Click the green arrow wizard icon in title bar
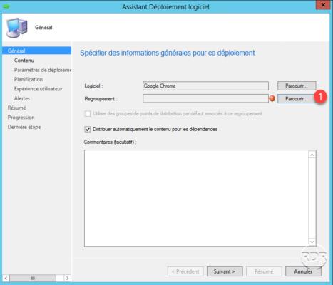333x285 pixels. (6, 6)
